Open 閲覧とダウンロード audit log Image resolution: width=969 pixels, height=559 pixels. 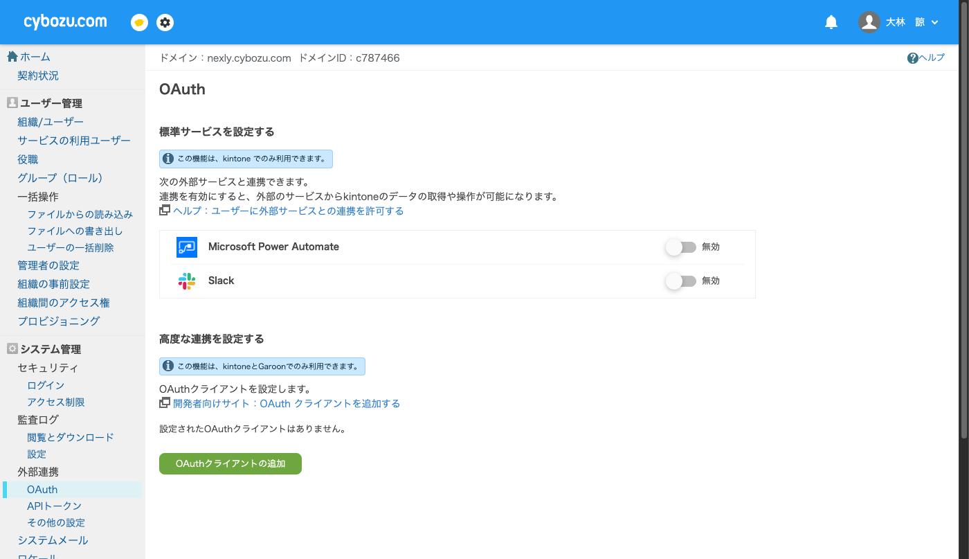[x=71, y=437]
